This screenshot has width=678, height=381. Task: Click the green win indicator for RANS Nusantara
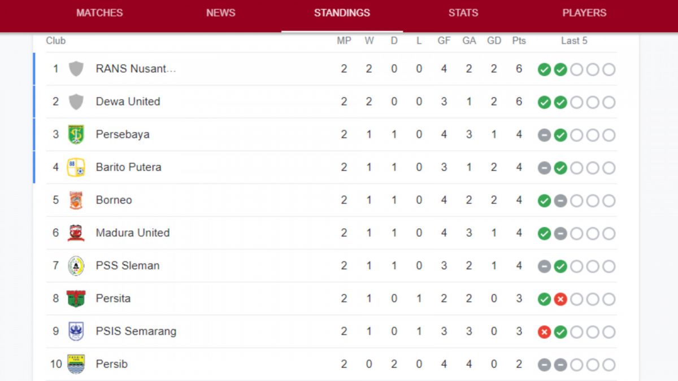point(544,69)
